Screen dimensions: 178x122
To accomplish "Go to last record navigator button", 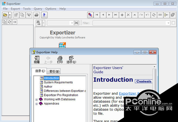I will [116, 15].
